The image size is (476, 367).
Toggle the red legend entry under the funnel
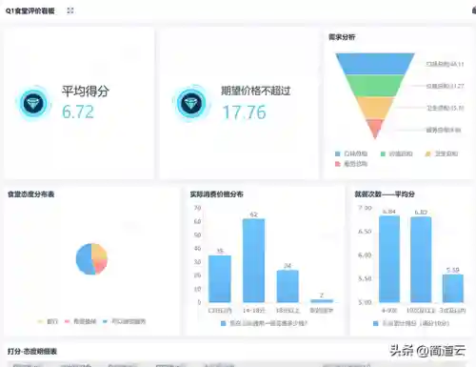click(x=351, y=164)
